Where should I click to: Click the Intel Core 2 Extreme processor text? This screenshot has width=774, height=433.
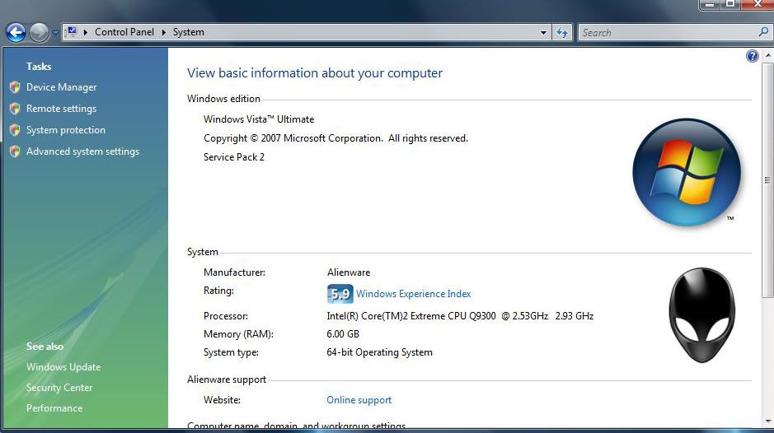tap(460, 316)
